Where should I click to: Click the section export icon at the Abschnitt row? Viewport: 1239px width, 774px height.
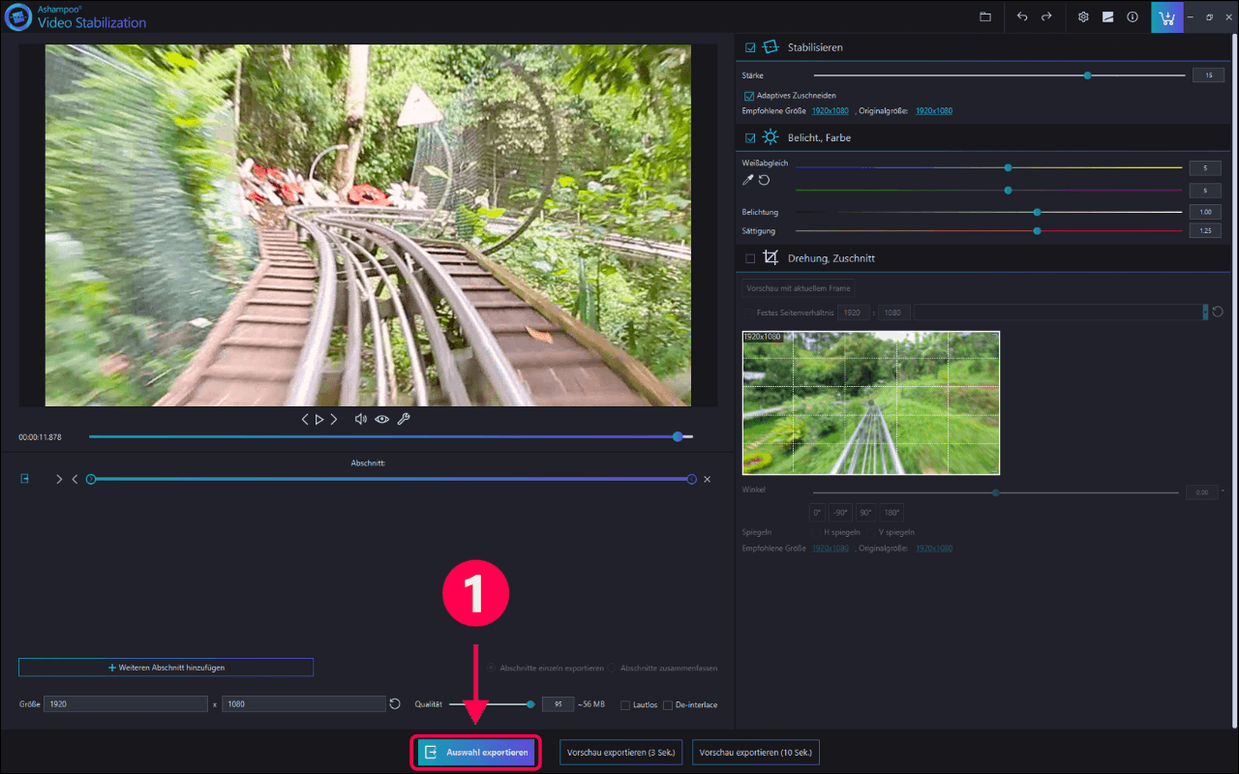(x=25, y=479)
